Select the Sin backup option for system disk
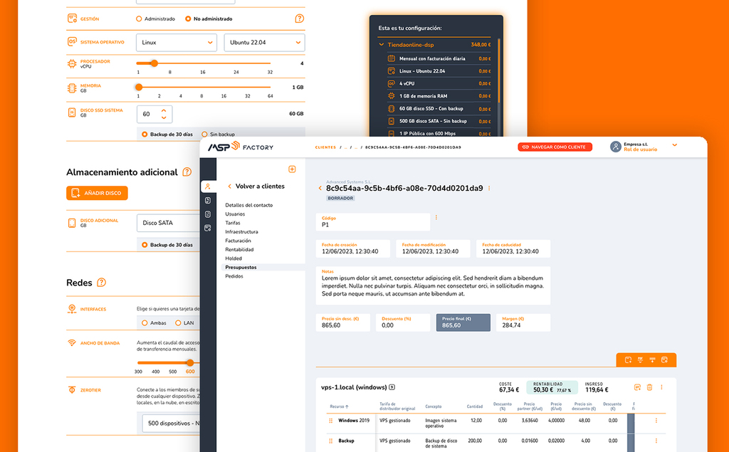 (204, 134)
